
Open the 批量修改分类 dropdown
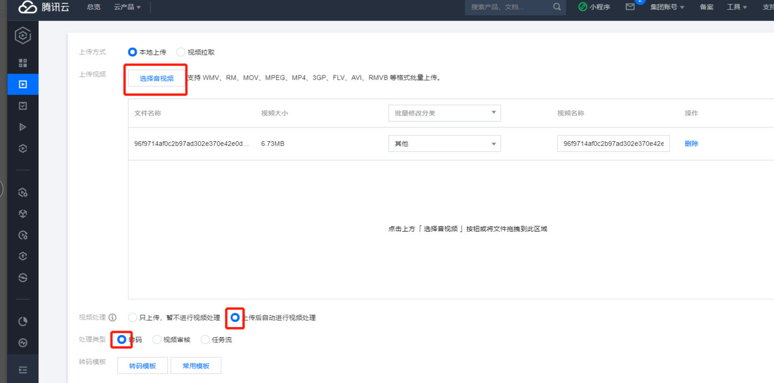pyautogui.click(x=444, y=113)
